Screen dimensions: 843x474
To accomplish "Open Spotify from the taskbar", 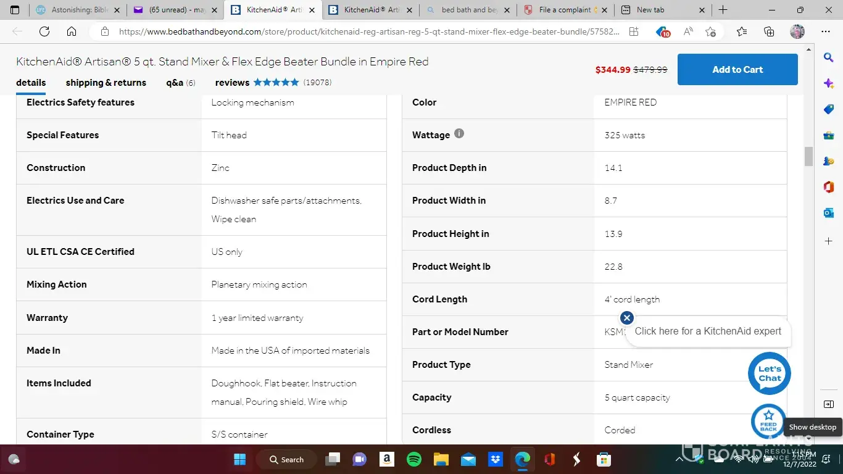I will pos(414,459).
